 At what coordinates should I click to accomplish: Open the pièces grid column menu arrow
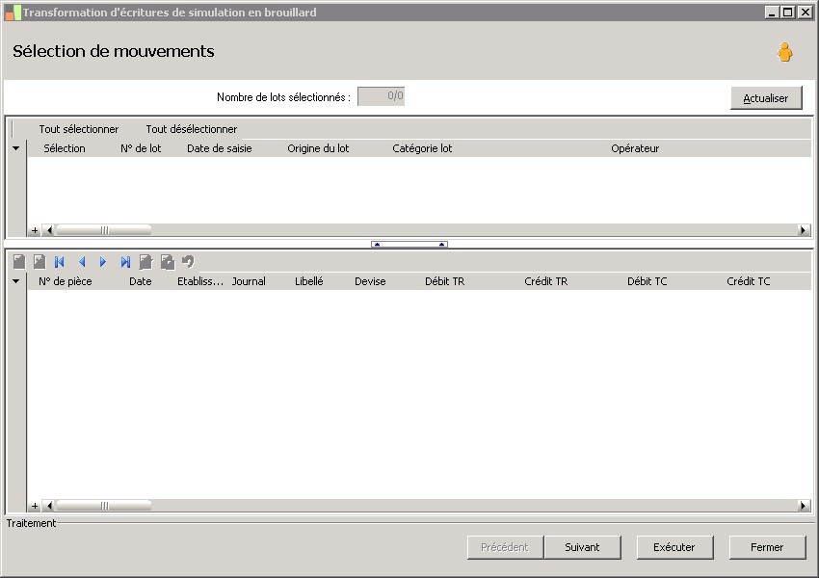coord(16,281)
